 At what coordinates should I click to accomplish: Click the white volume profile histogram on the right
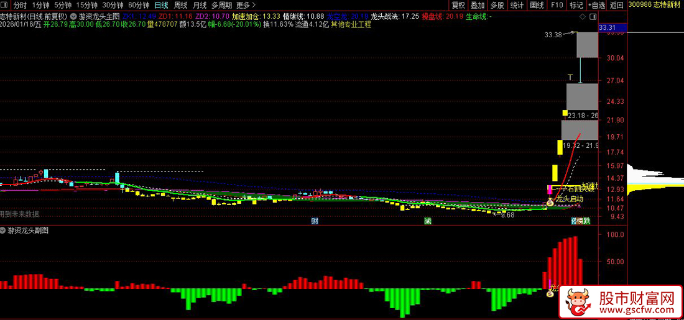(654, 174)
